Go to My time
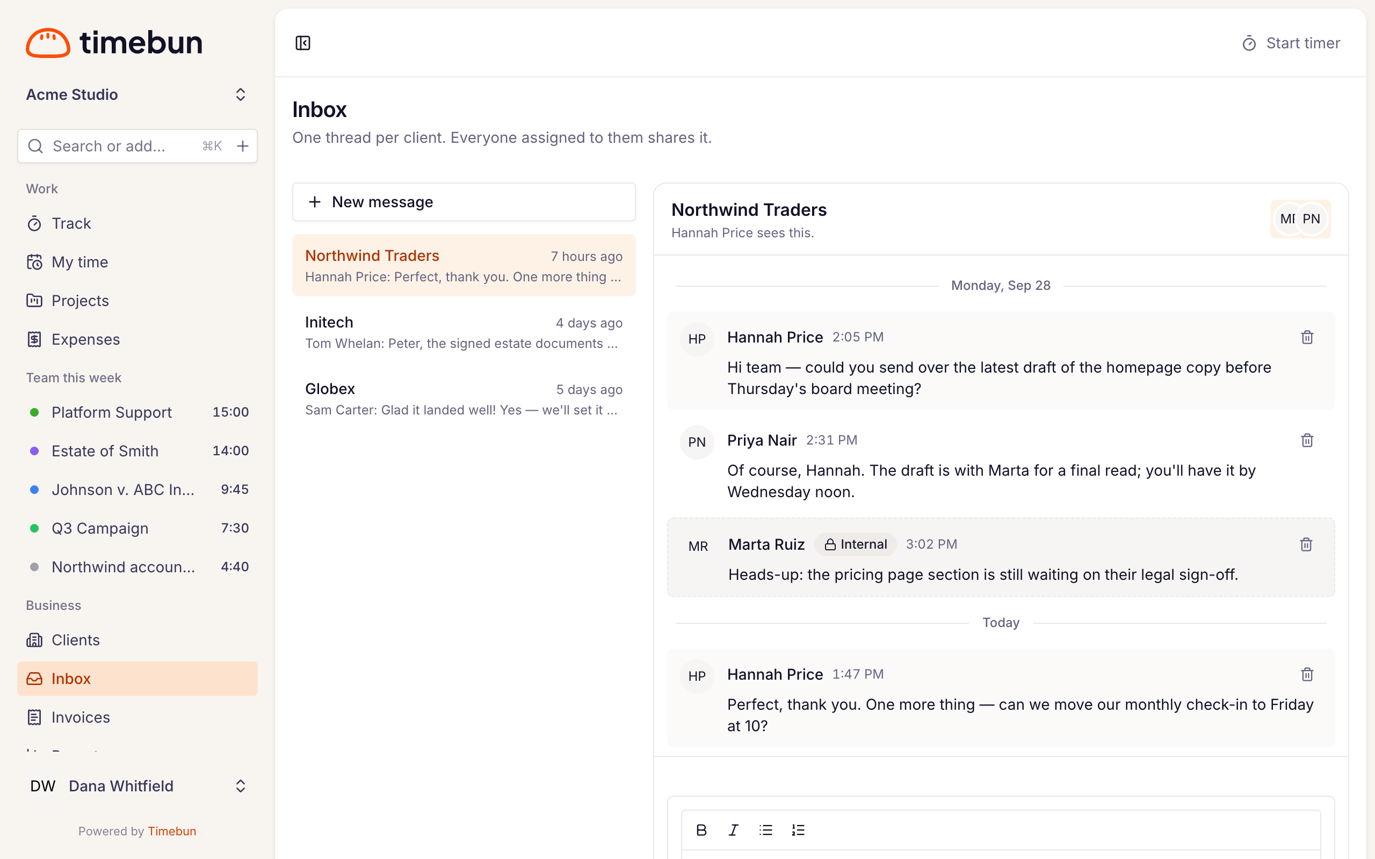The height and width of the screenshot is (859, 1375). 137,262
